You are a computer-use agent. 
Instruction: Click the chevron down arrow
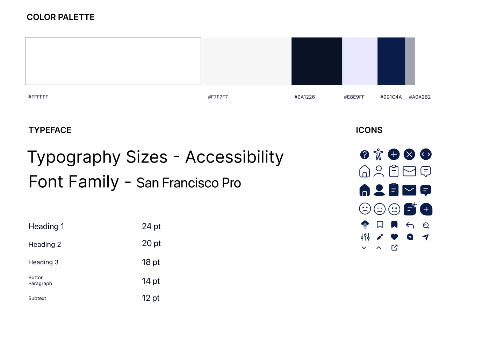364,248
